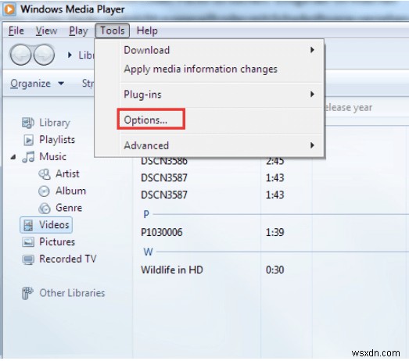Click the Artist icon

click(x=45, y=174)
